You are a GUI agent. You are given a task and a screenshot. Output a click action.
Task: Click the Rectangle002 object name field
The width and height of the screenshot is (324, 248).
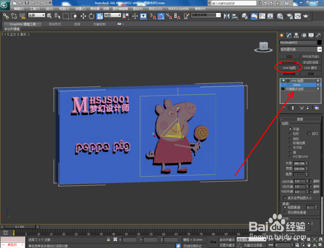(x=298, y=42)
